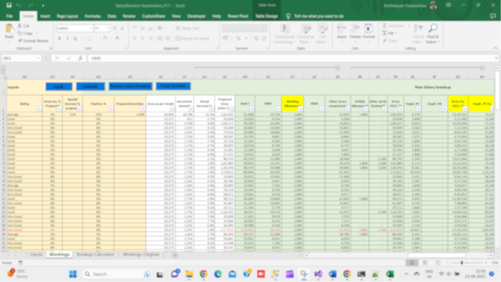
Task: Click the zoom slider in status bar
Action: pos(462,263)
